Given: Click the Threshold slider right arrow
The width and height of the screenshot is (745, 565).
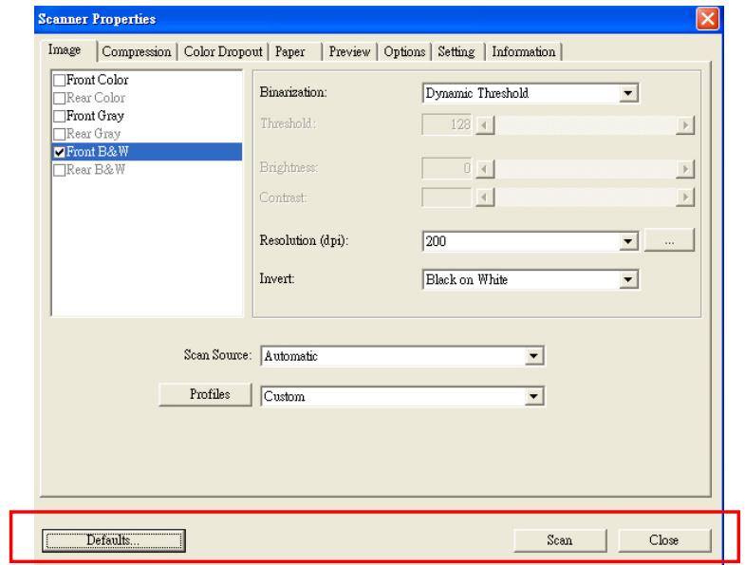Looking at the screenshot, I should click(685, 125).
